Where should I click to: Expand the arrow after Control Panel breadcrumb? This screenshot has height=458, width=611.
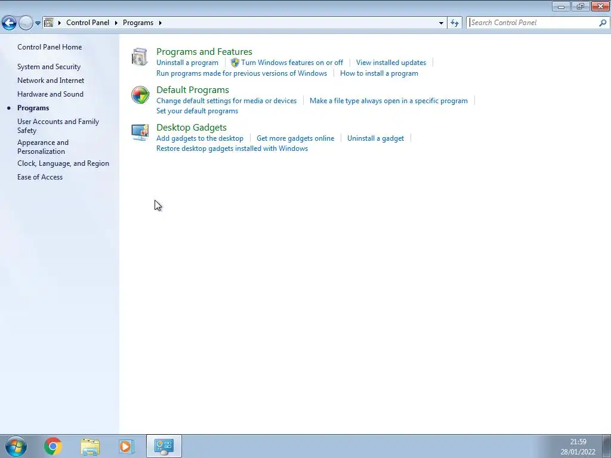(116, 23)
